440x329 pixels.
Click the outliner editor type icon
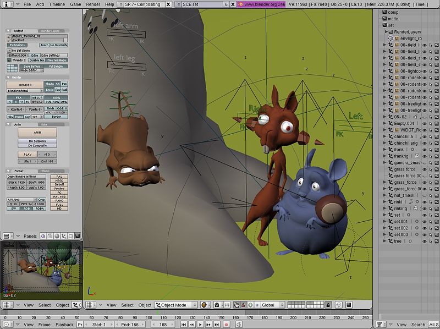pos(381,325)
